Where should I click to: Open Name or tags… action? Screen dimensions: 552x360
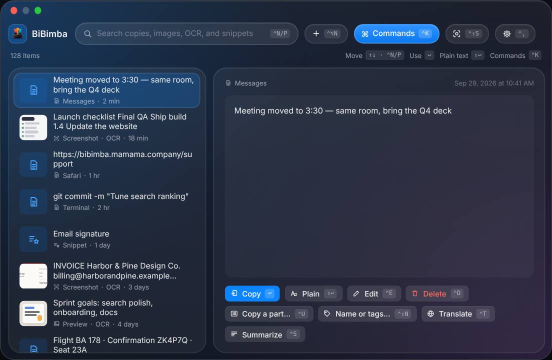(367, 314)
